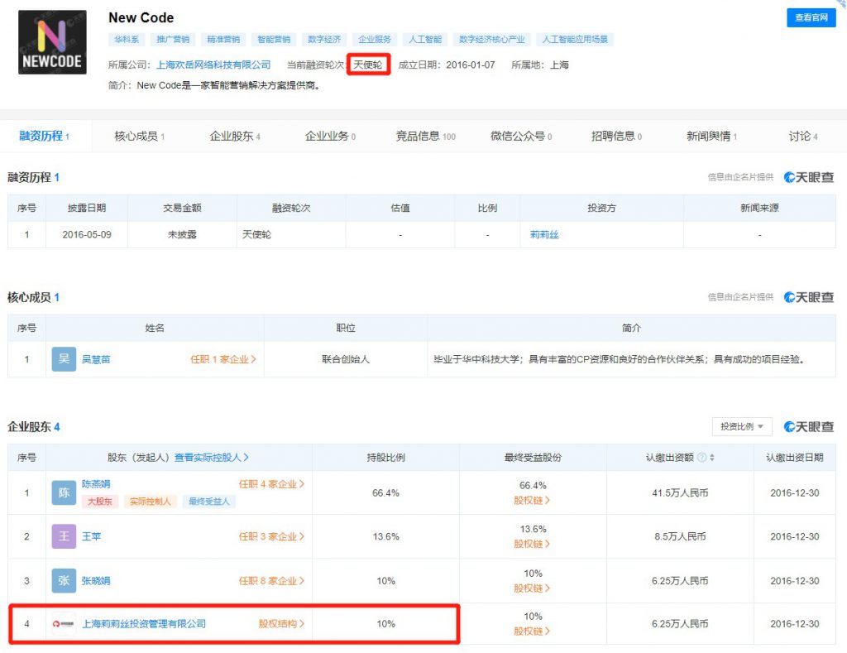Open the 投资比例 dropdown
The height and width of the screenshot is (653, 847).
742,426
